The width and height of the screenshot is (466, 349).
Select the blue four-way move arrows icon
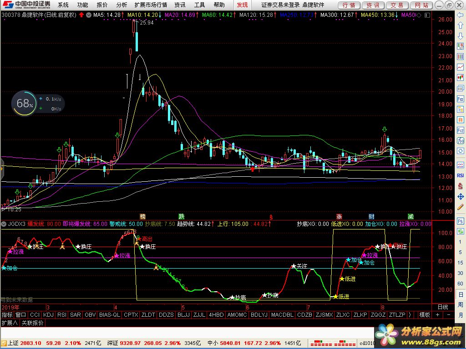point(460,196)
